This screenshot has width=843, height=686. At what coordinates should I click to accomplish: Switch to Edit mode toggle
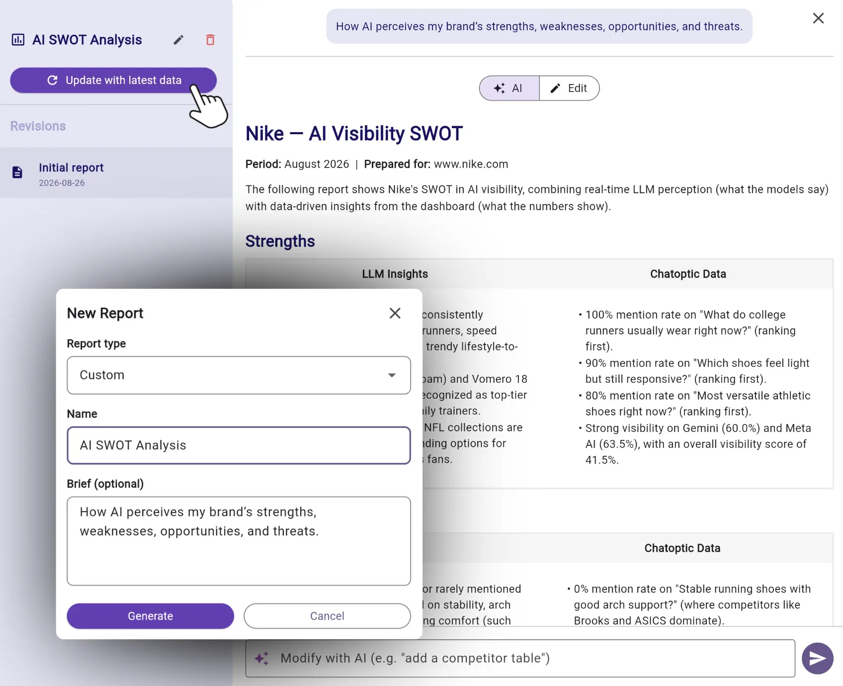click(569, 88)
